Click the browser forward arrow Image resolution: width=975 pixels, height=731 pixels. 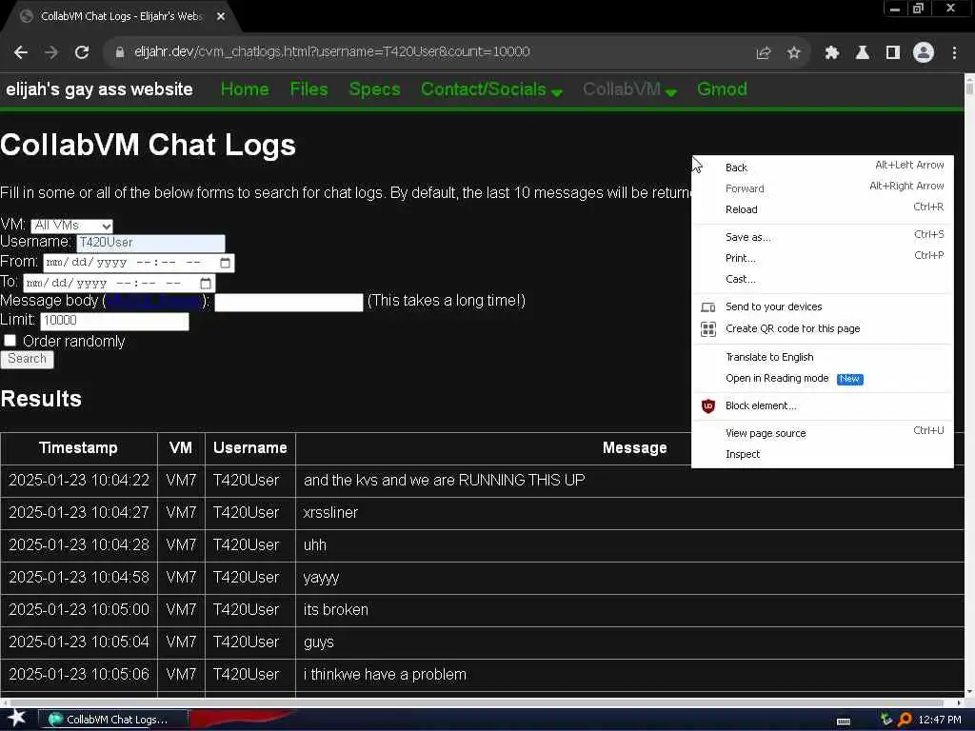51,52
